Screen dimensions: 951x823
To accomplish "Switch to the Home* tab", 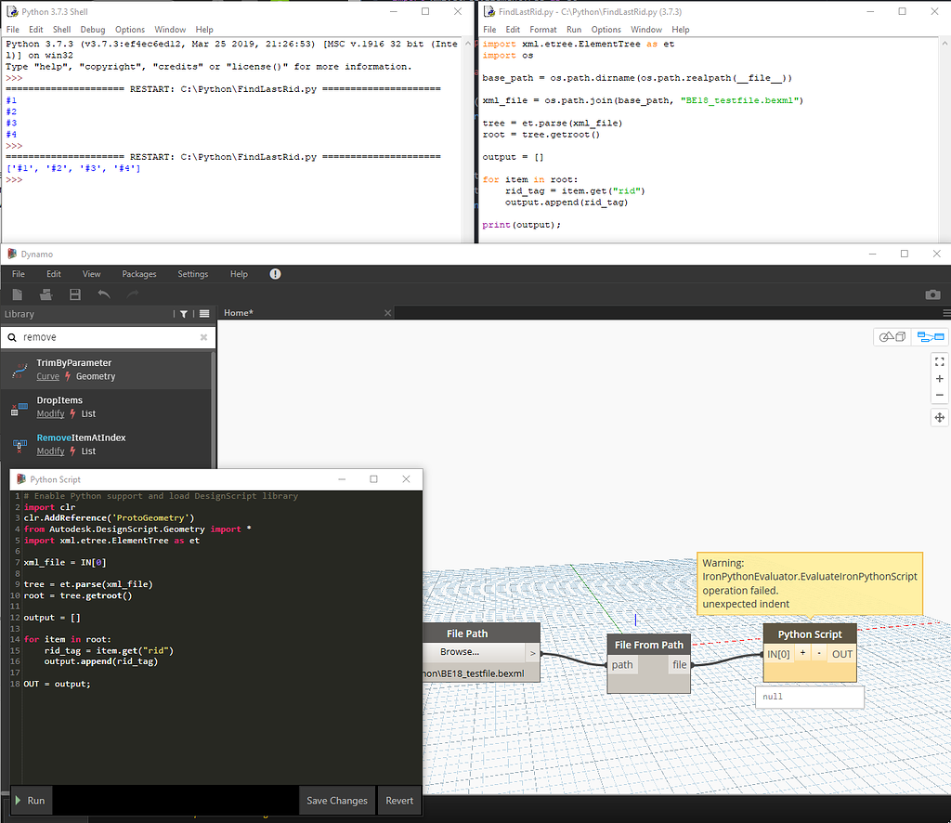I will [239, 313].
